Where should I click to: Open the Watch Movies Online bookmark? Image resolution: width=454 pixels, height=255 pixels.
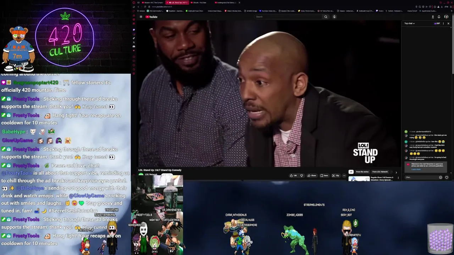pyautogui.click(x=233, y=11)
